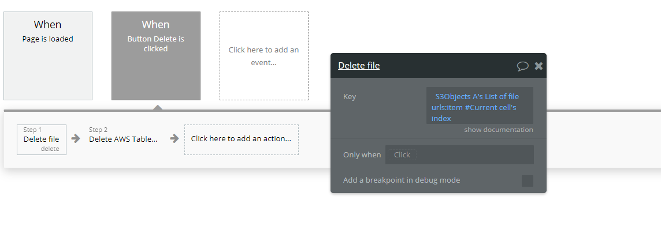Viewport: 661px width, 234px height.
Task: Click the underlined "Delete file" panel title
Action: tap(359, 66)
